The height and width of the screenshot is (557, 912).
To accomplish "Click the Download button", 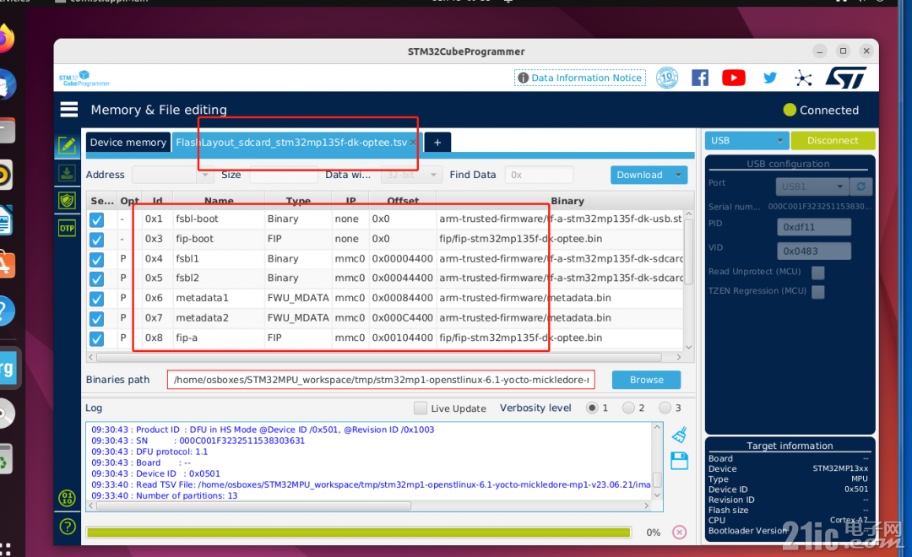I will point(640,175).
